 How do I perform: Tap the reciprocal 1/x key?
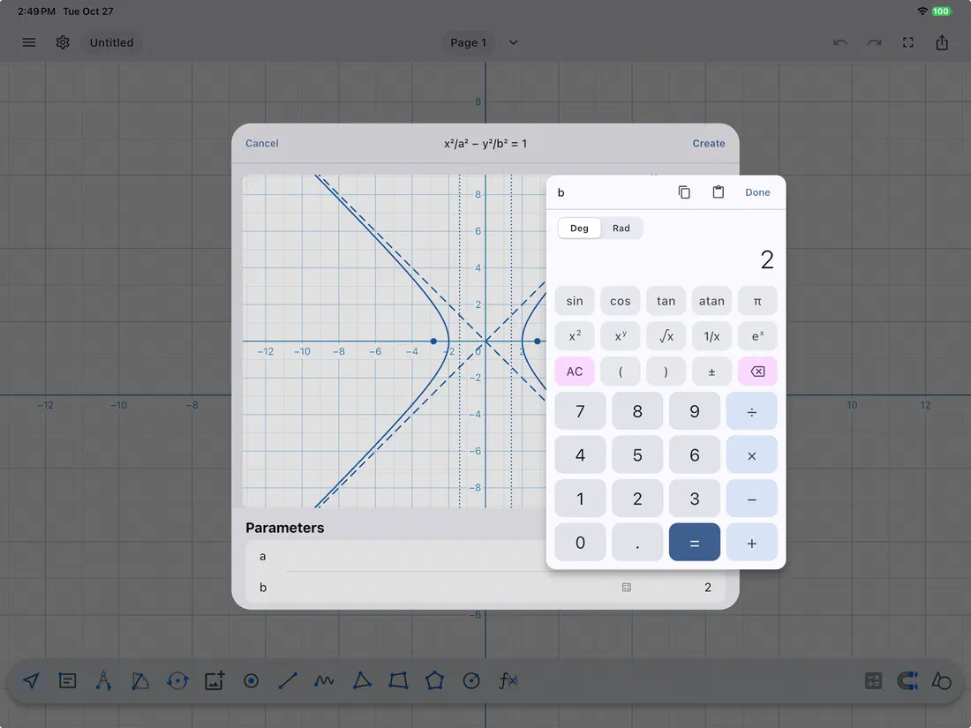[x=711, y=336]
